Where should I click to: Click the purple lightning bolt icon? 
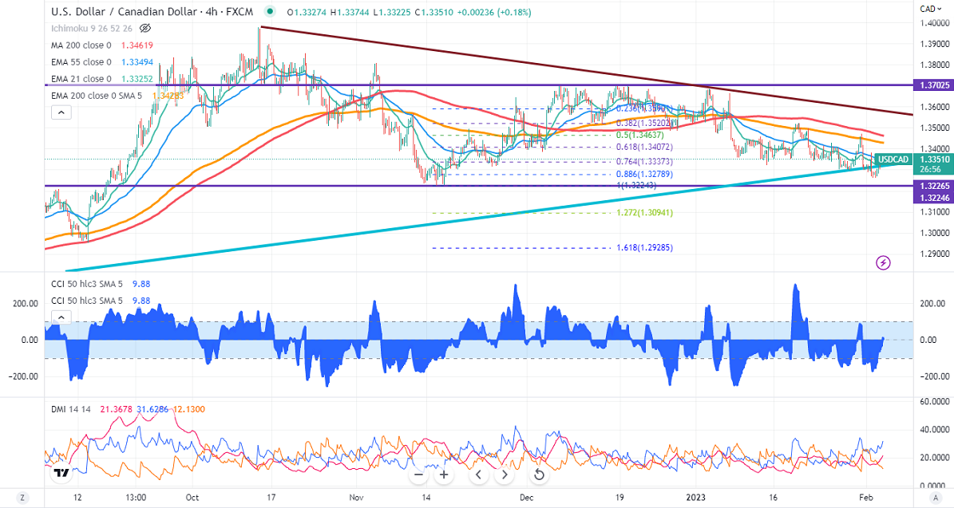click(883, 262)
